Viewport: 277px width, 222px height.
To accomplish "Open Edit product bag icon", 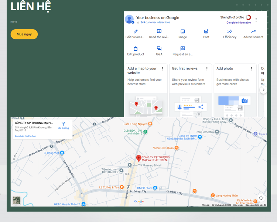I will point(136,48).
